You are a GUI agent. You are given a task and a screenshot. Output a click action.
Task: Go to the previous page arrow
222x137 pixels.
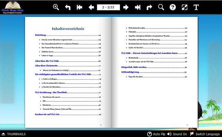91,7
